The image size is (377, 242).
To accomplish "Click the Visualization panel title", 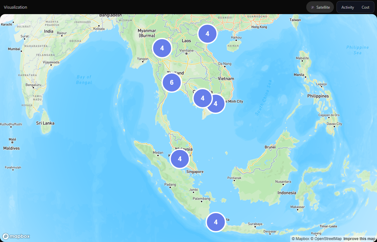I will (x=15, y=7).
